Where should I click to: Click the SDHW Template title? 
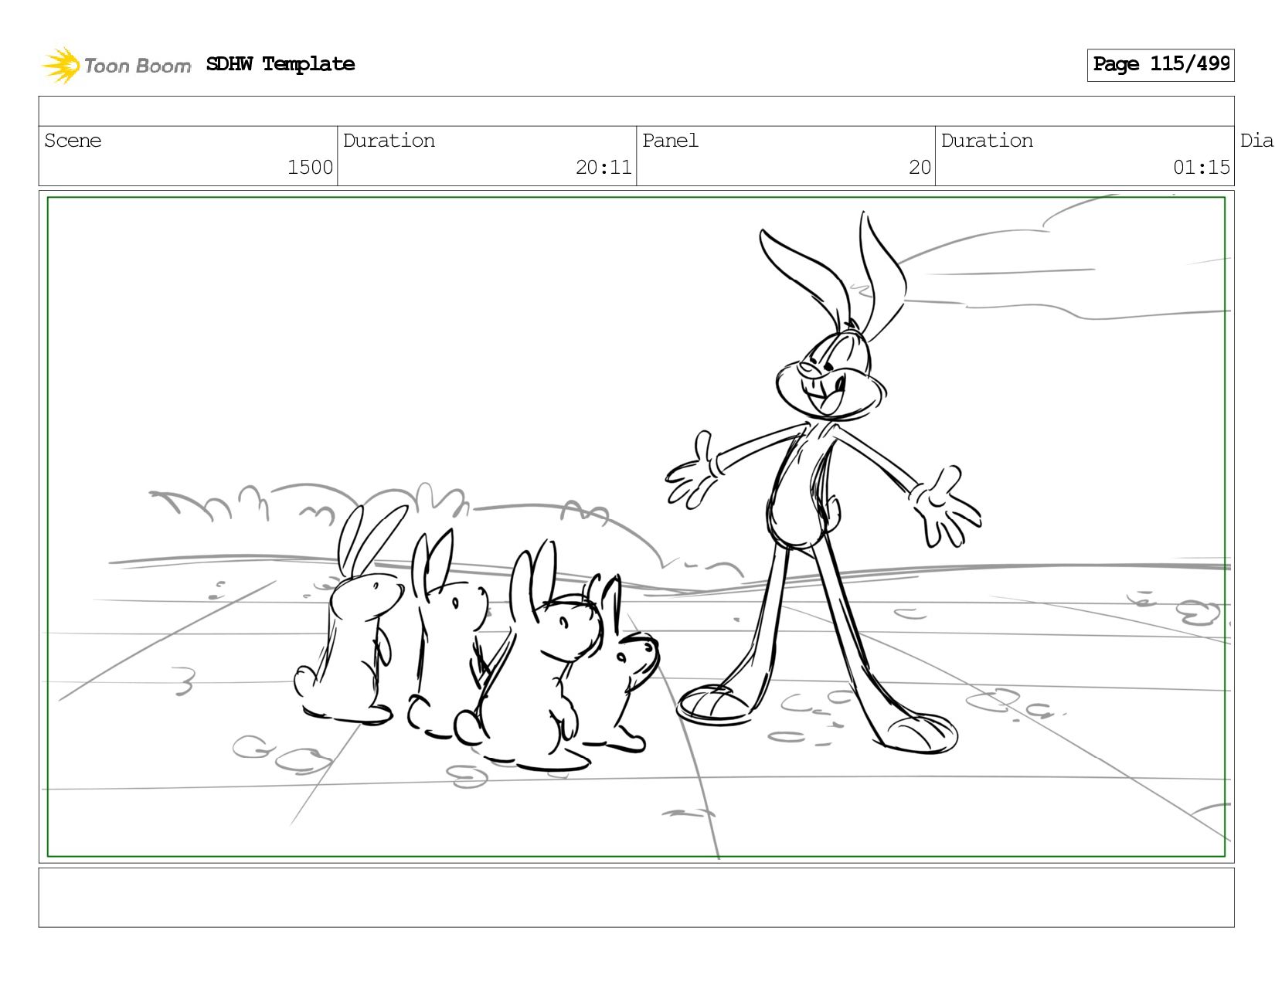[280, 64]
